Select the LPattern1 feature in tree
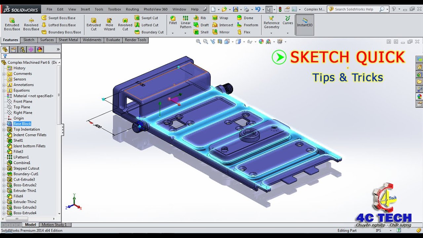 click(21, 157)
